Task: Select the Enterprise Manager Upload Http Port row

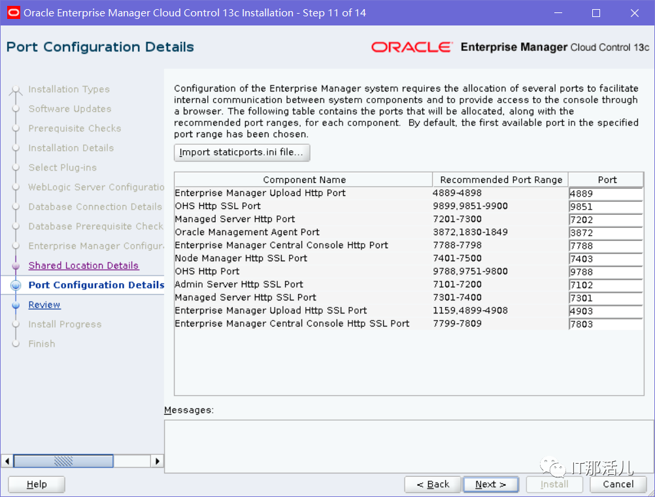Action: [x=260, y=193]
